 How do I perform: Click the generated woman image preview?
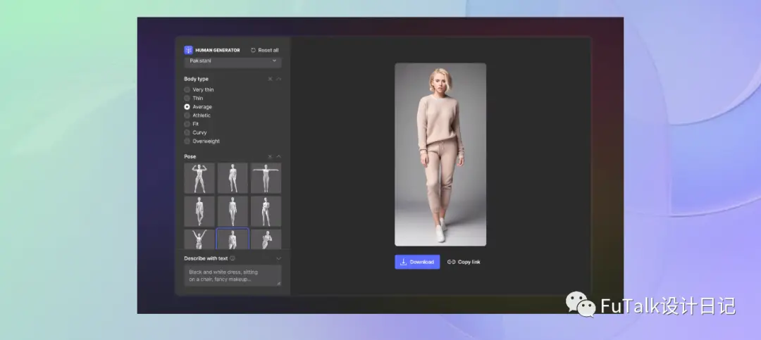click(x=440, y=154)
